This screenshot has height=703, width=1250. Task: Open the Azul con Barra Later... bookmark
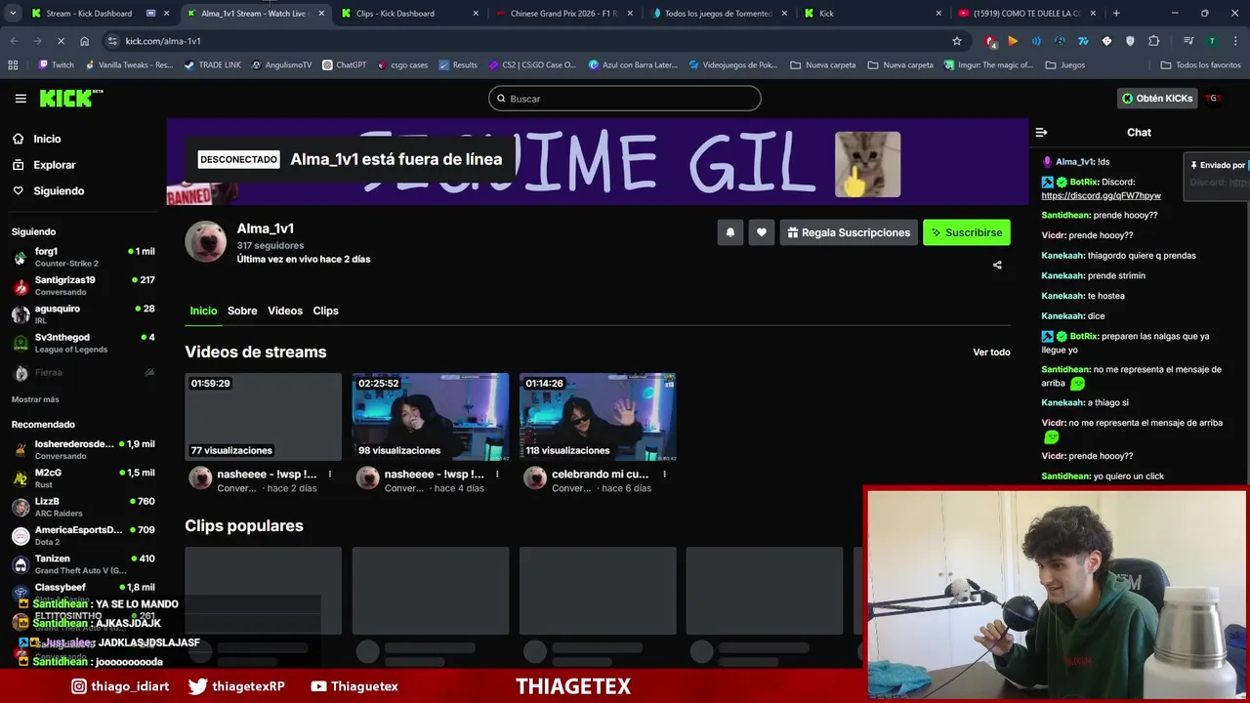coord(633,65)
